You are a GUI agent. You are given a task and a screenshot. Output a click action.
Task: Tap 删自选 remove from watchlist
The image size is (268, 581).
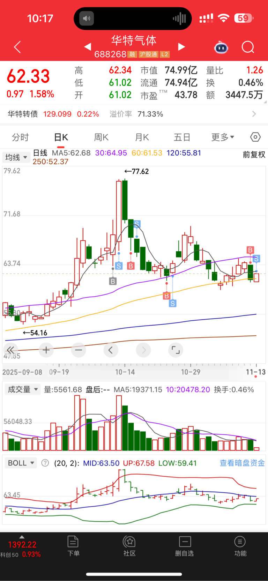(185, 546)
